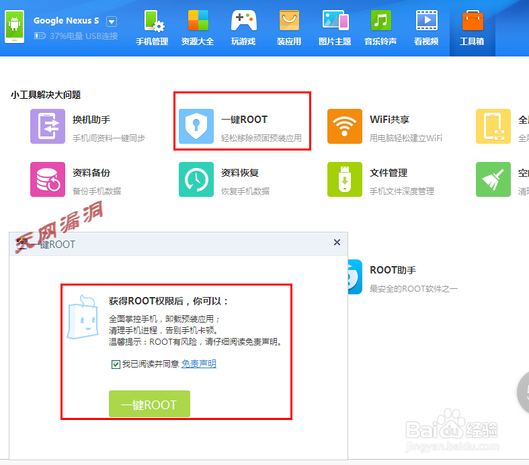529x465 pixels.
Task: Click 轻松移除顽固预装应用 description text
Action: [261, 138]
